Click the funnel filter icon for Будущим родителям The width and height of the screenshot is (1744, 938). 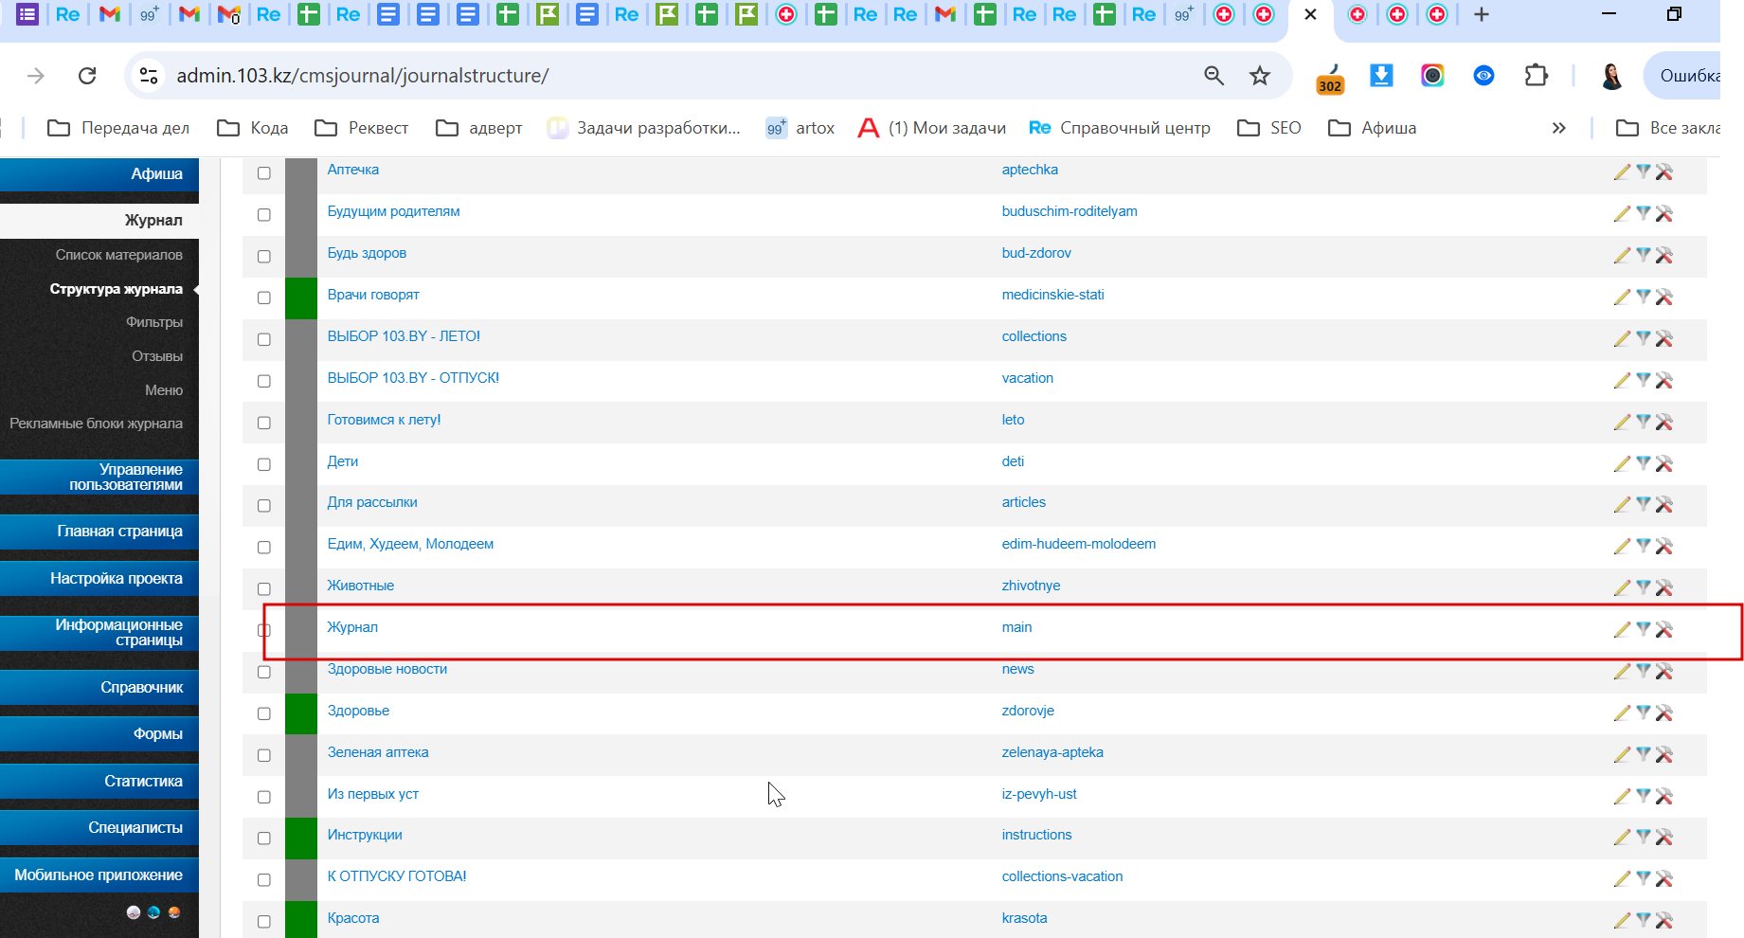point(1644,213)
